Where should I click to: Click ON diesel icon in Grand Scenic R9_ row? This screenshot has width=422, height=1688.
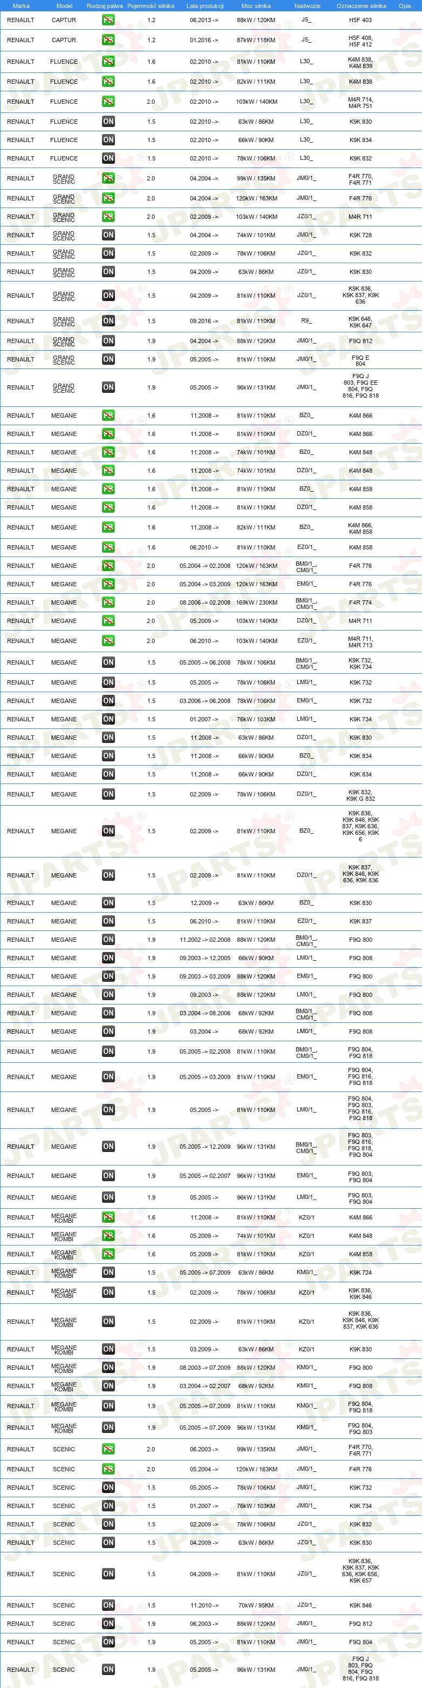[108, 321]
